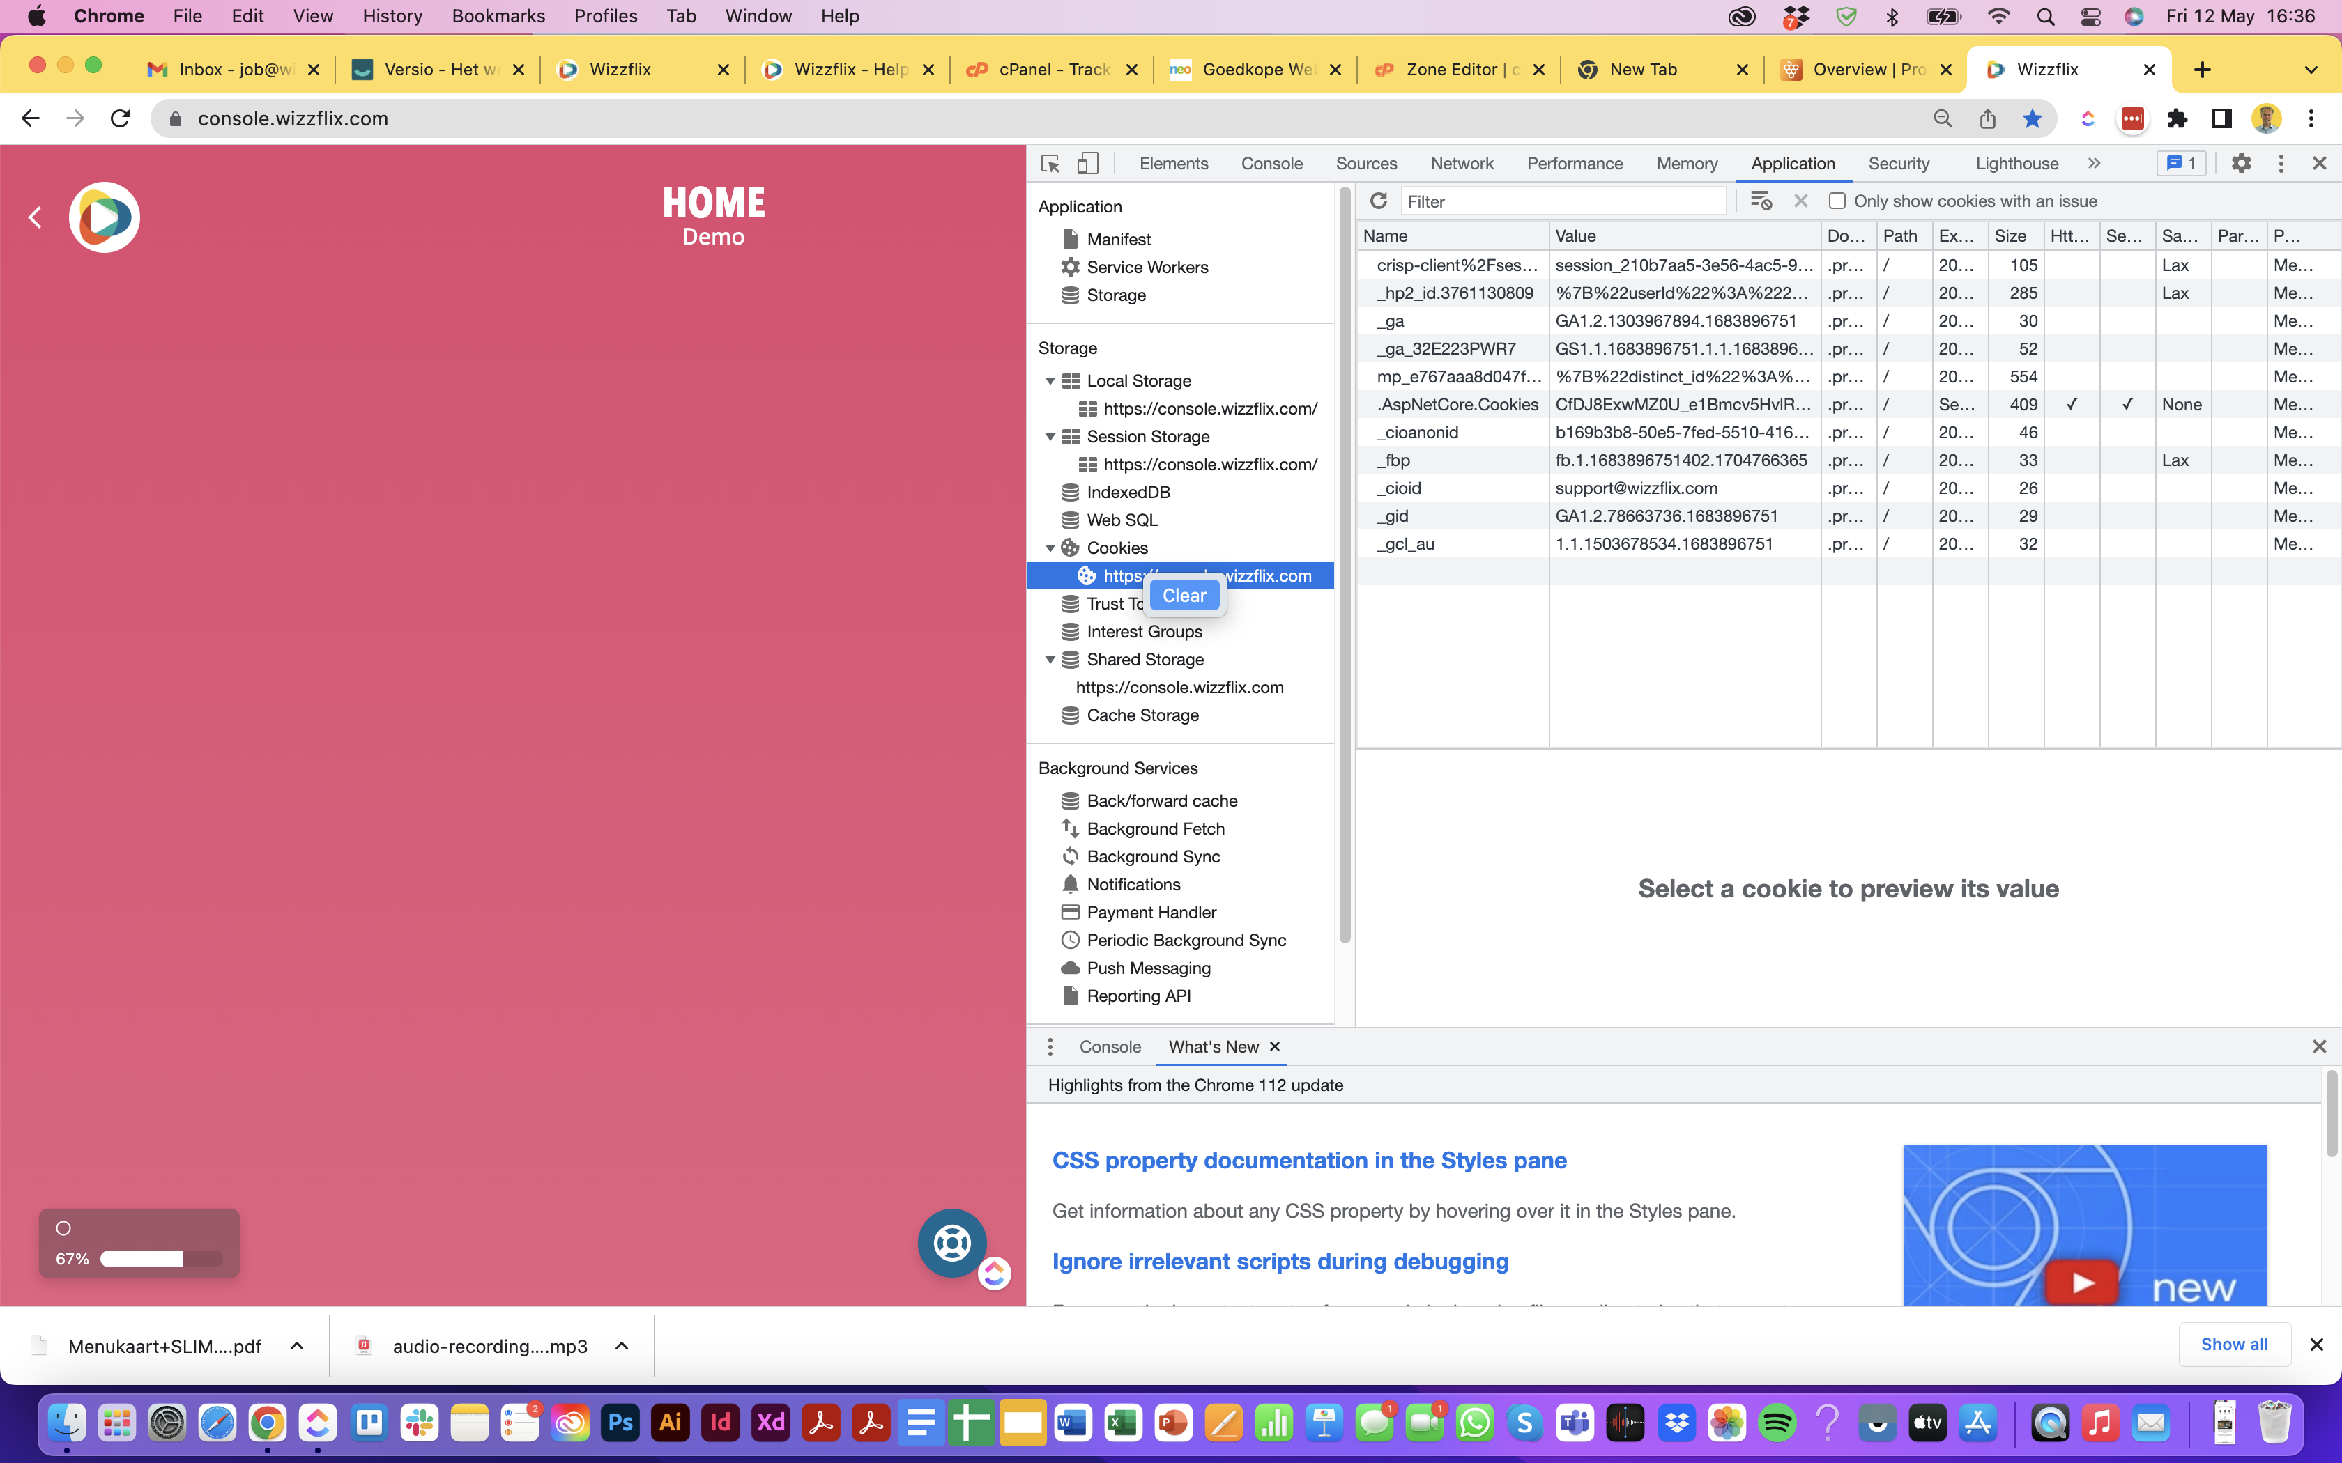Viewport: 2342px width, 1463px height.
Task: Select the _cioid cookie row
Action: [1849, 488]
